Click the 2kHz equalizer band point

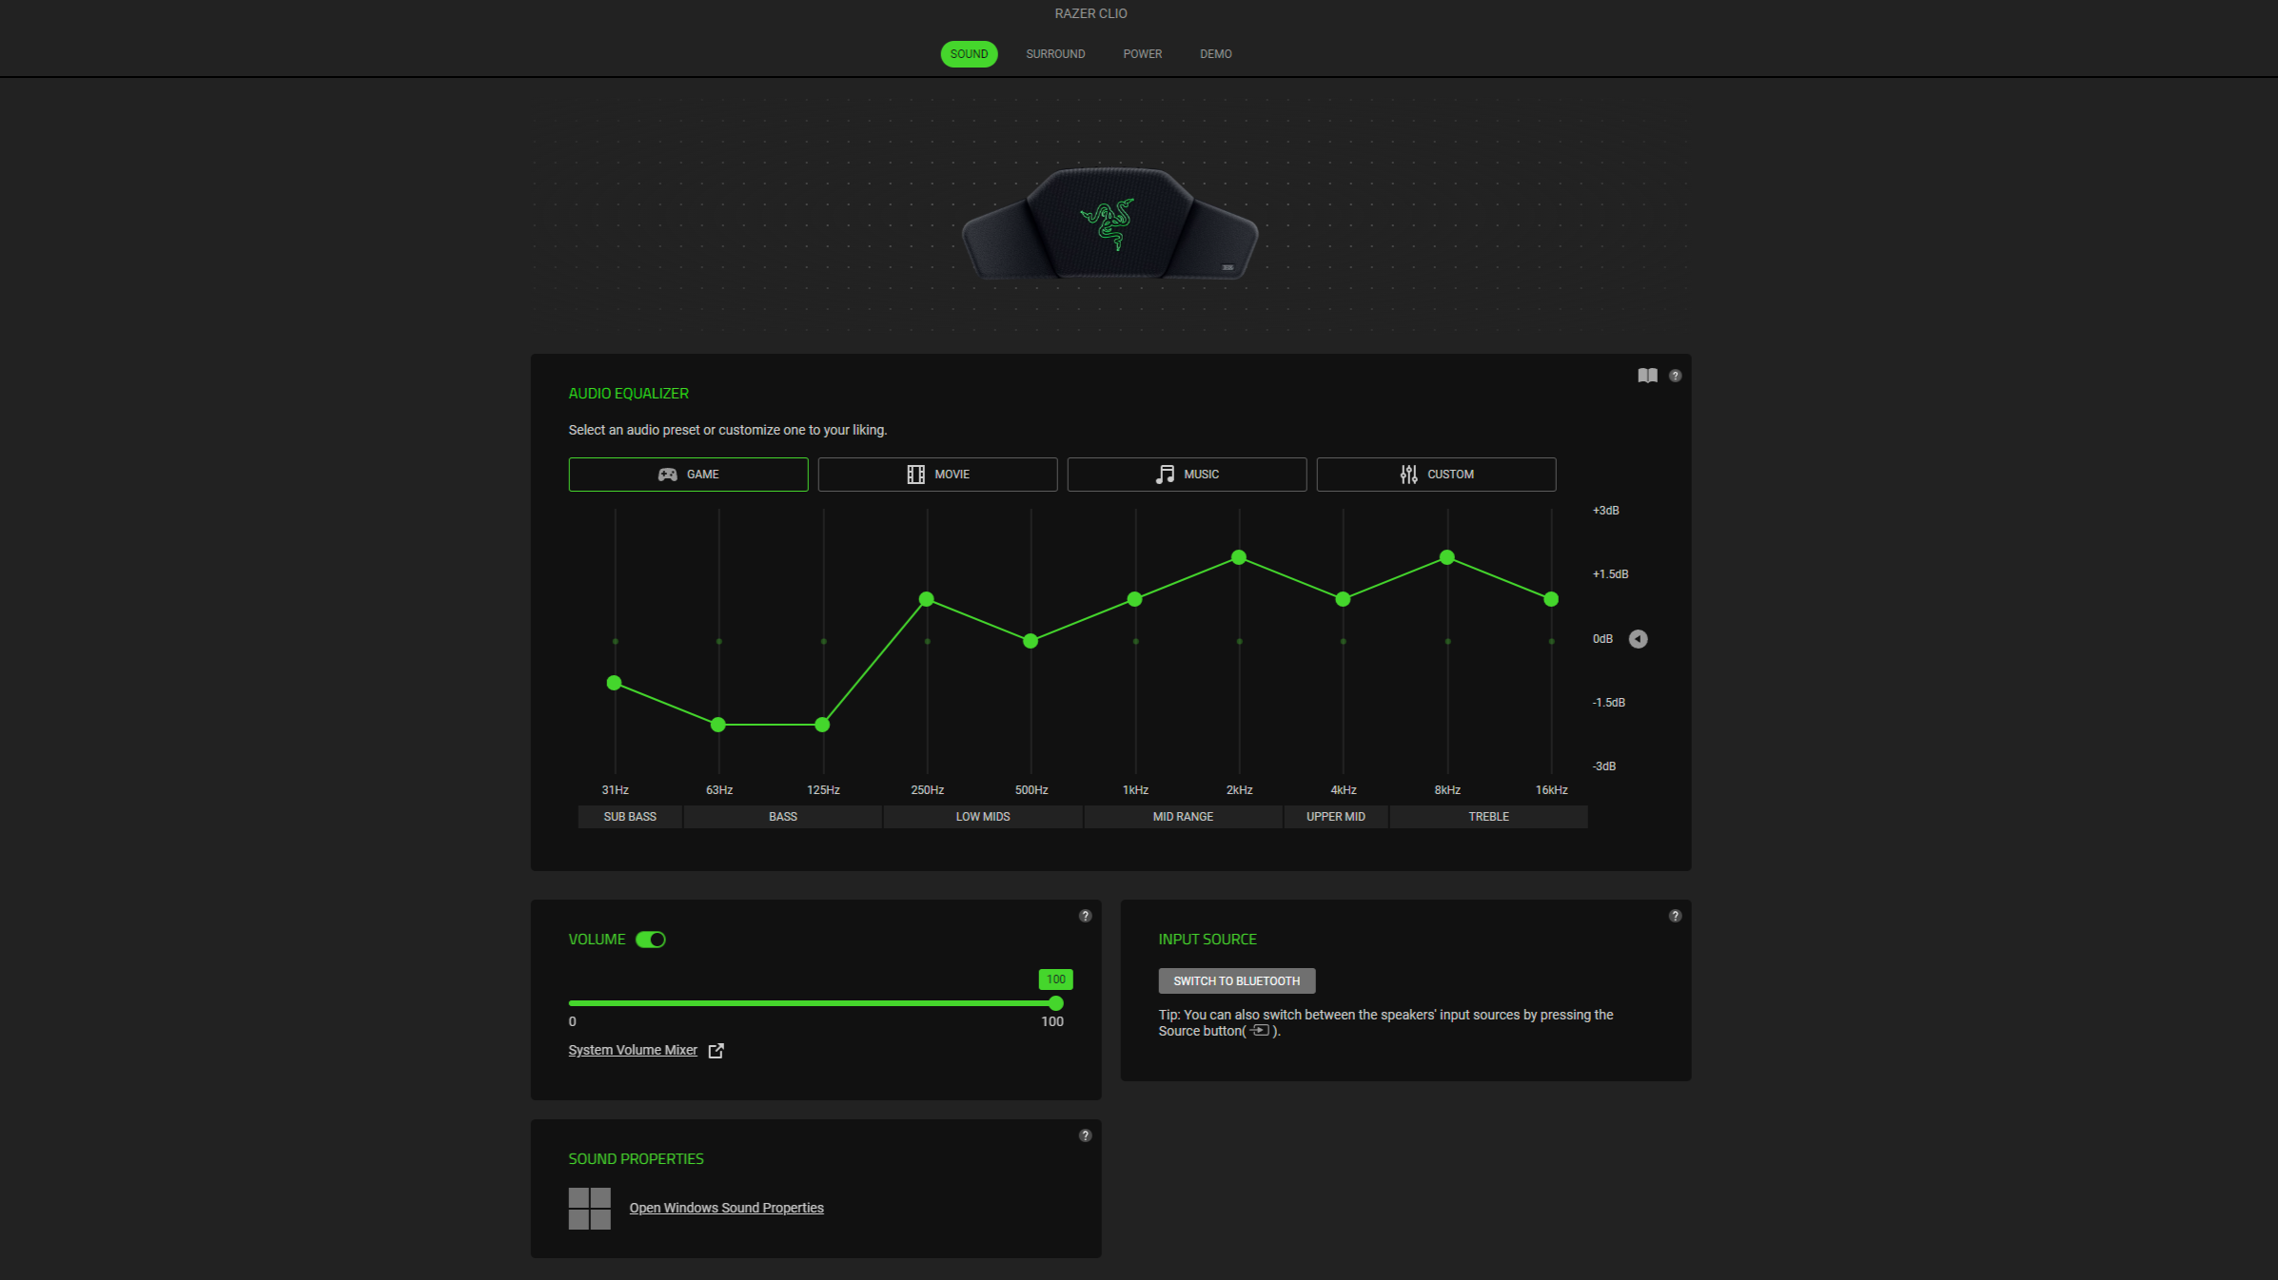point(1239,557)
